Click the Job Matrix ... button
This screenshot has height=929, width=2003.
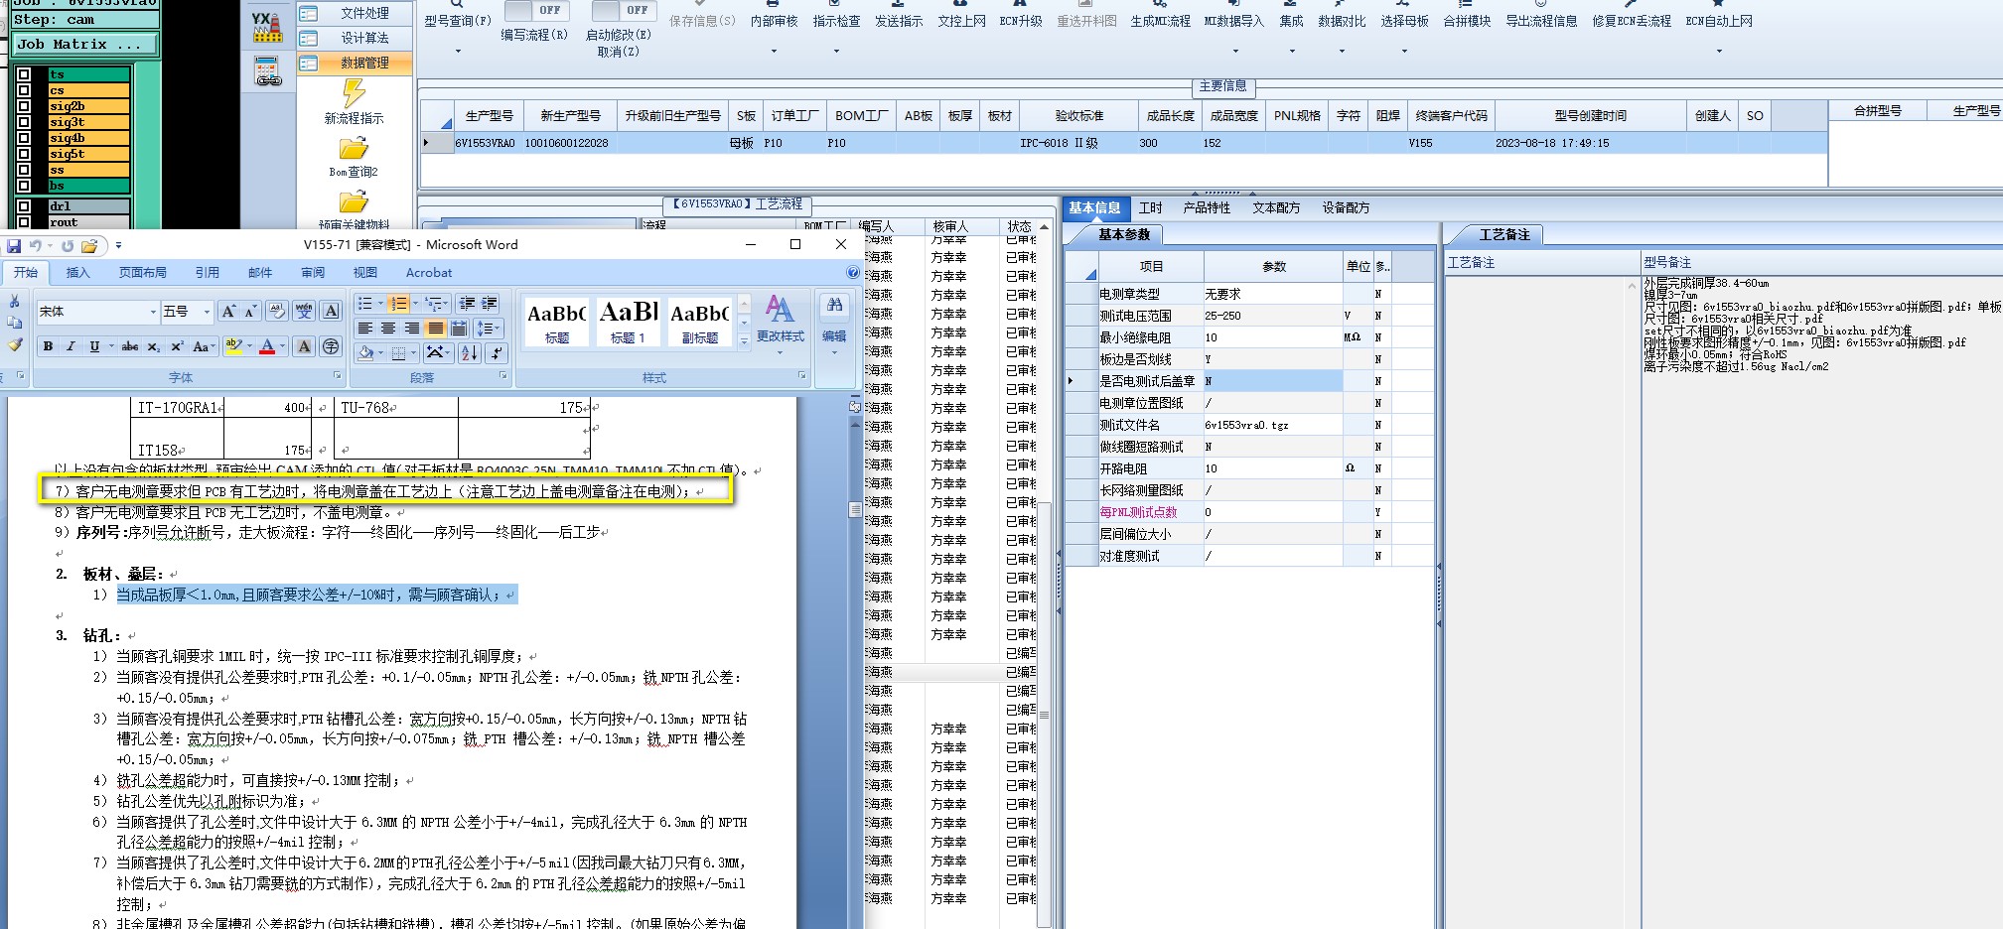click(x=85, y=44)
